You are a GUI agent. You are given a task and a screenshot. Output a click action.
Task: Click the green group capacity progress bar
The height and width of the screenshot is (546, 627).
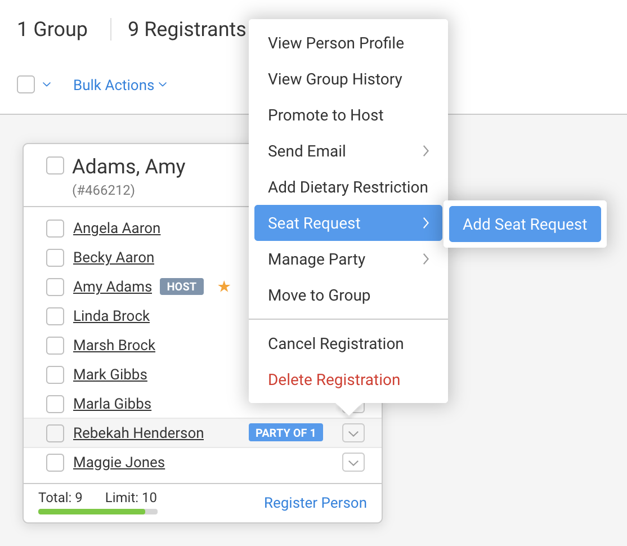92,512
